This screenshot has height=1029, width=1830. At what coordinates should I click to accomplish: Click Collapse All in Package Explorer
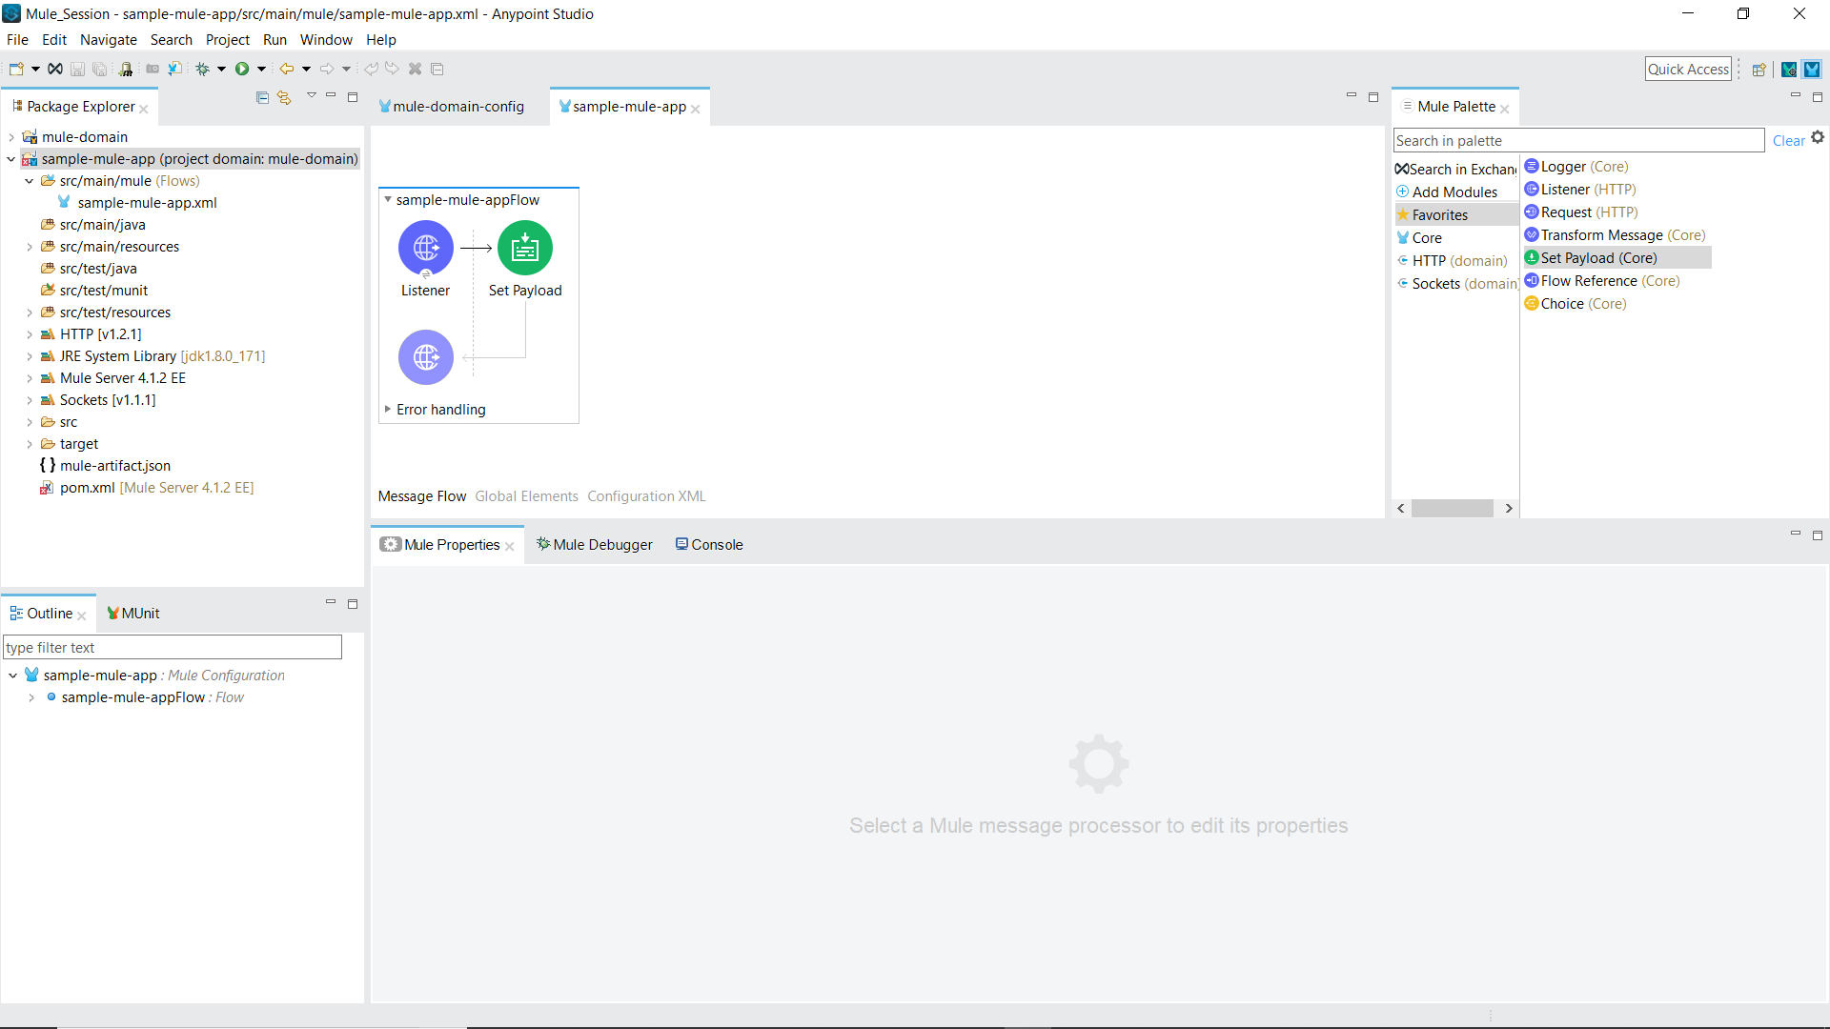pyautogui.click(x=262, y=97)
